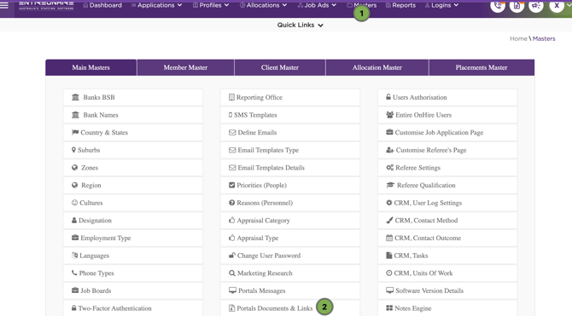Click the Masters breadcrumb link
Screen dimensions: 572x316
point(544,38)
